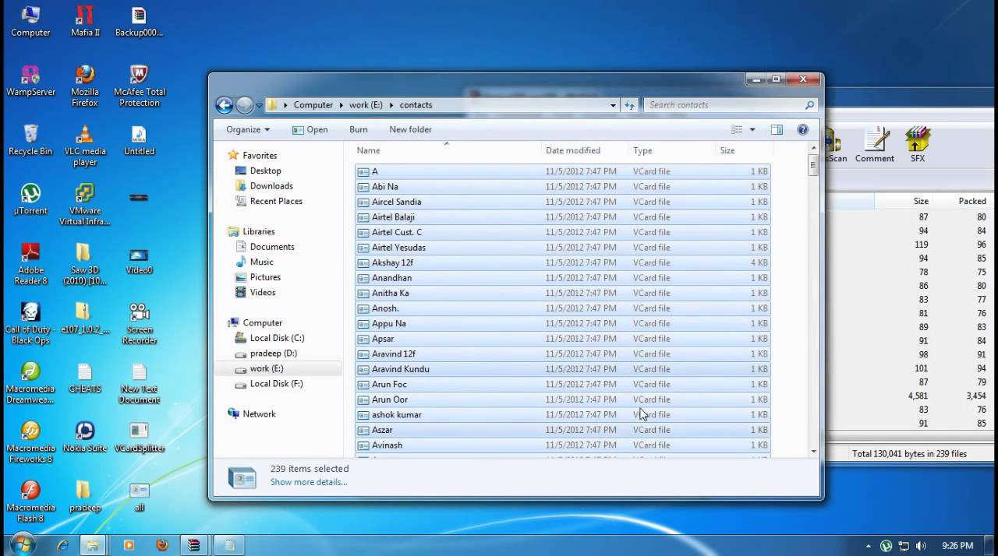Click the New folder toolbar button

[x=410, y=129]
